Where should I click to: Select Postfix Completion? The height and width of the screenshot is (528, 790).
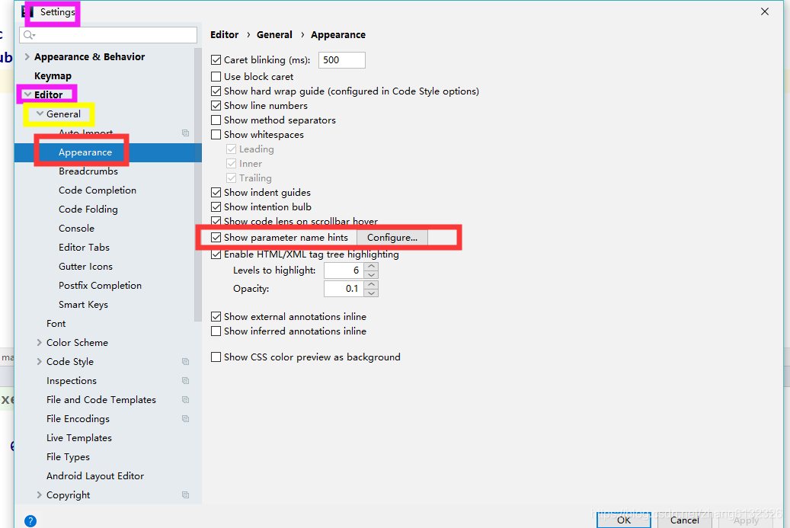(x=101, y=286)
